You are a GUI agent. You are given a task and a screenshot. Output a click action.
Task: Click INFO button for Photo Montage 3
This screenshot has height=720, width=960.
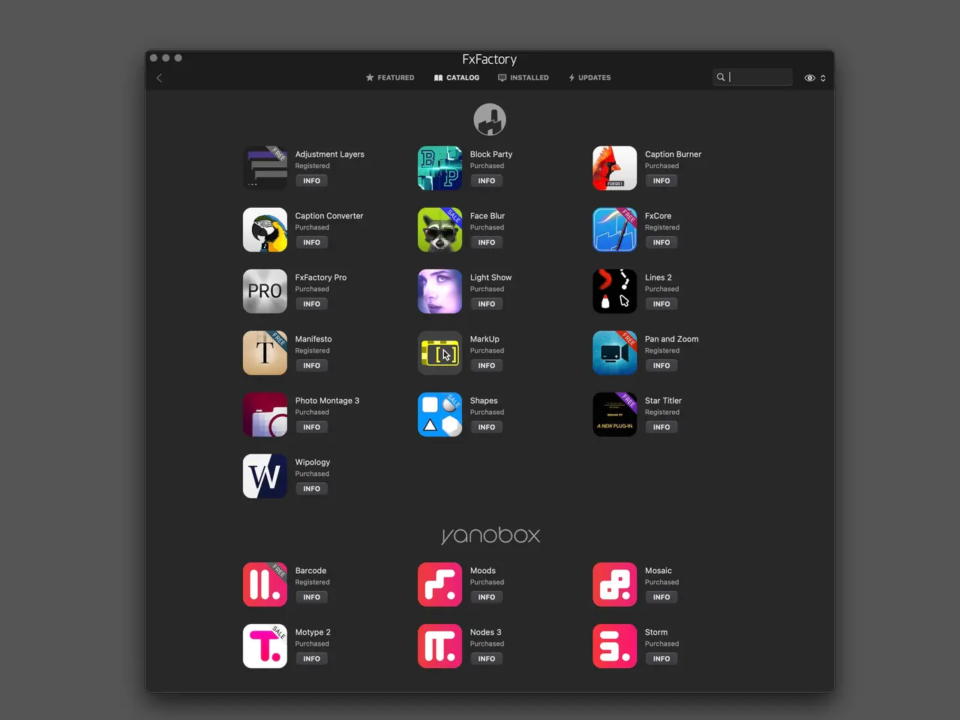[312, 427]
